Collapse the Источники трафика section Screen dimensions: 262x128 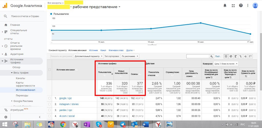[2, 61]
